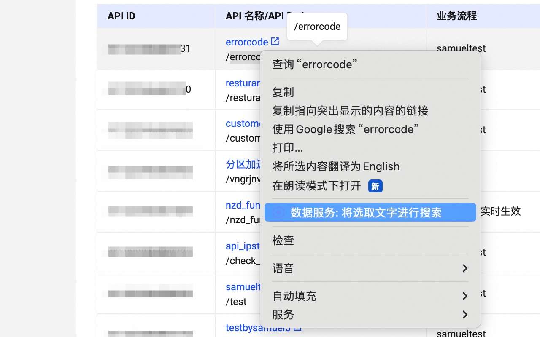
Task: Click the 实时生效 cell text
Action: pos(501,211)
